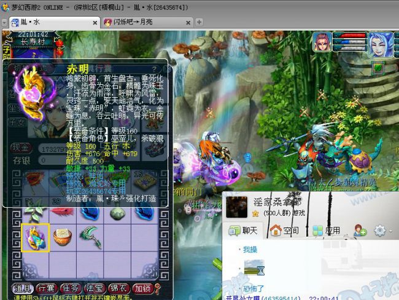
Task: Click the green leaf status icon
Action: point(378,68)
